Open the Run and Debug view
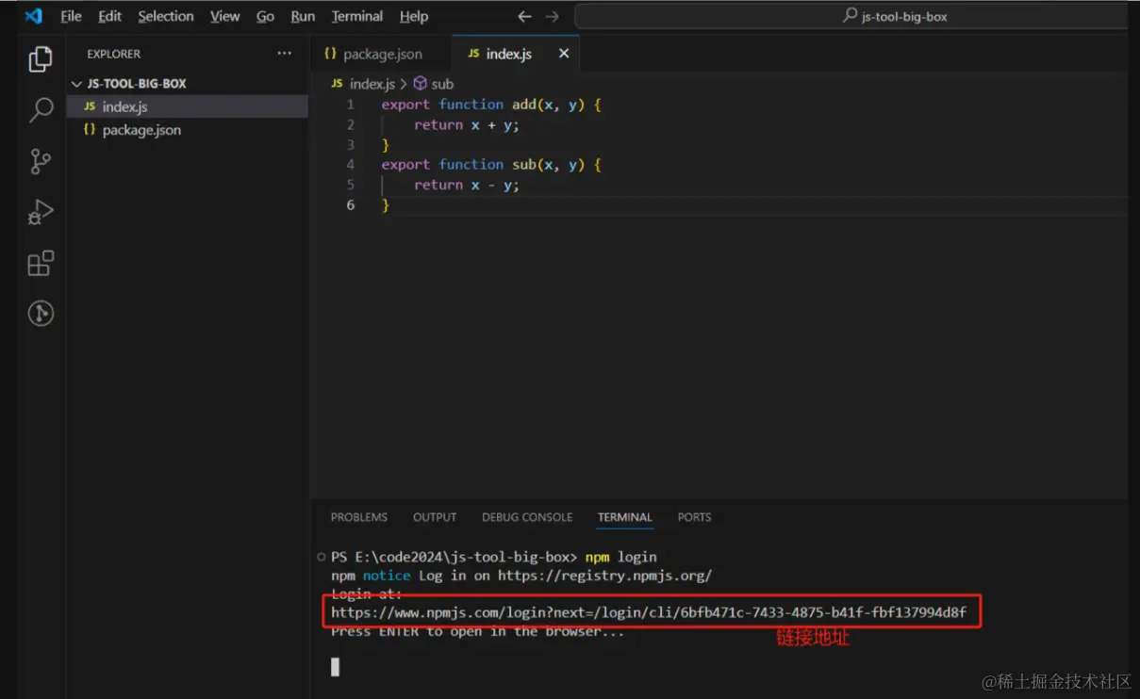Viewport: 1140px width, 699px height. coord(41,212)
